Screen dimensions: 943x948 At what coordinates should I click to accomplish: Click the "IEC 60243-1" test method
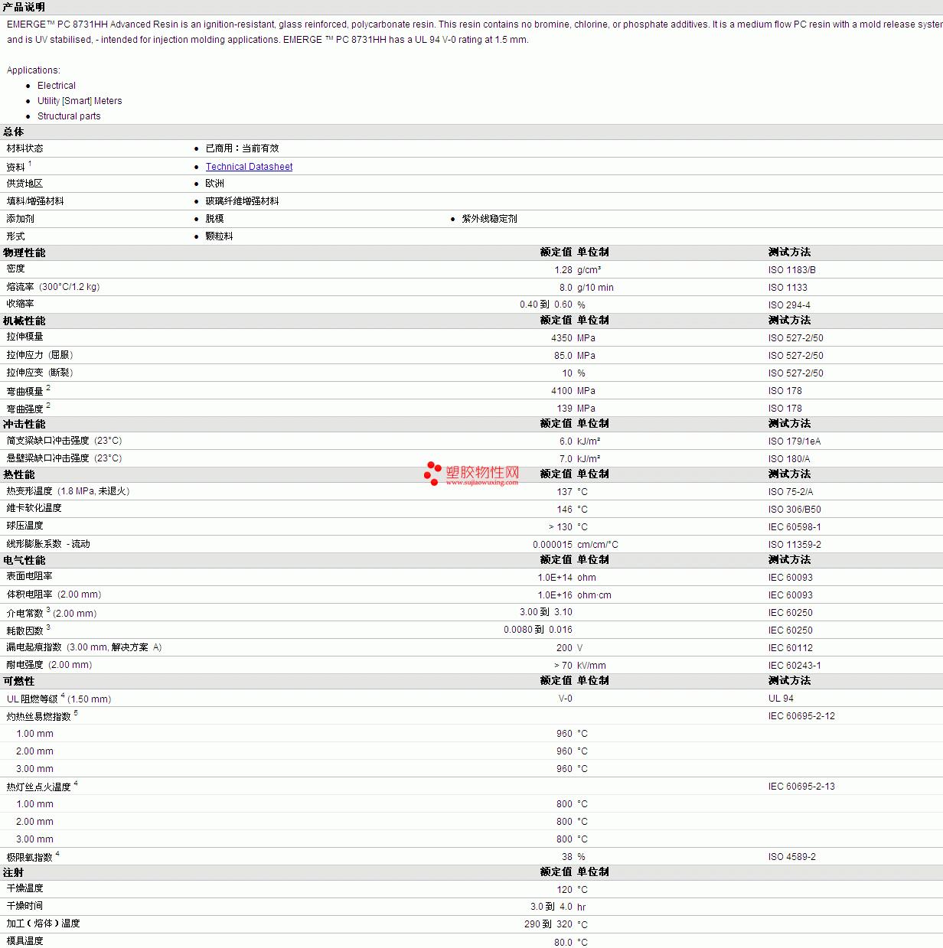coord(795,666)
